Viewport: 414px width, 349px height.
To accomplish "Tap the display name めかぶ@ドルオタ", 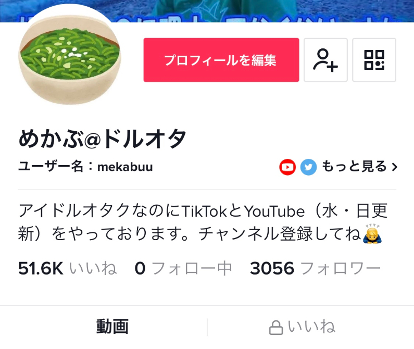I will tap(103, 139).
